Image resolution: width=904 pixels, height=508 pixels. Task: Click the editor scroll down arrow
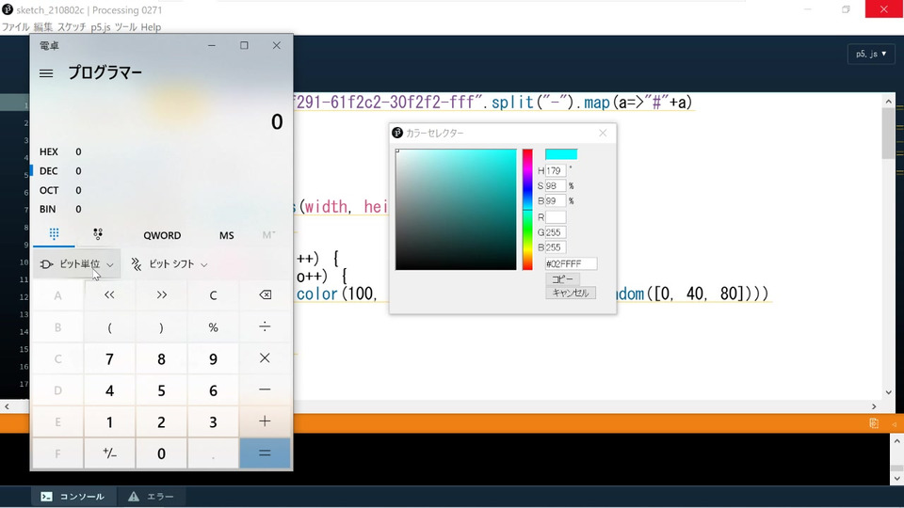coord(888,392)
